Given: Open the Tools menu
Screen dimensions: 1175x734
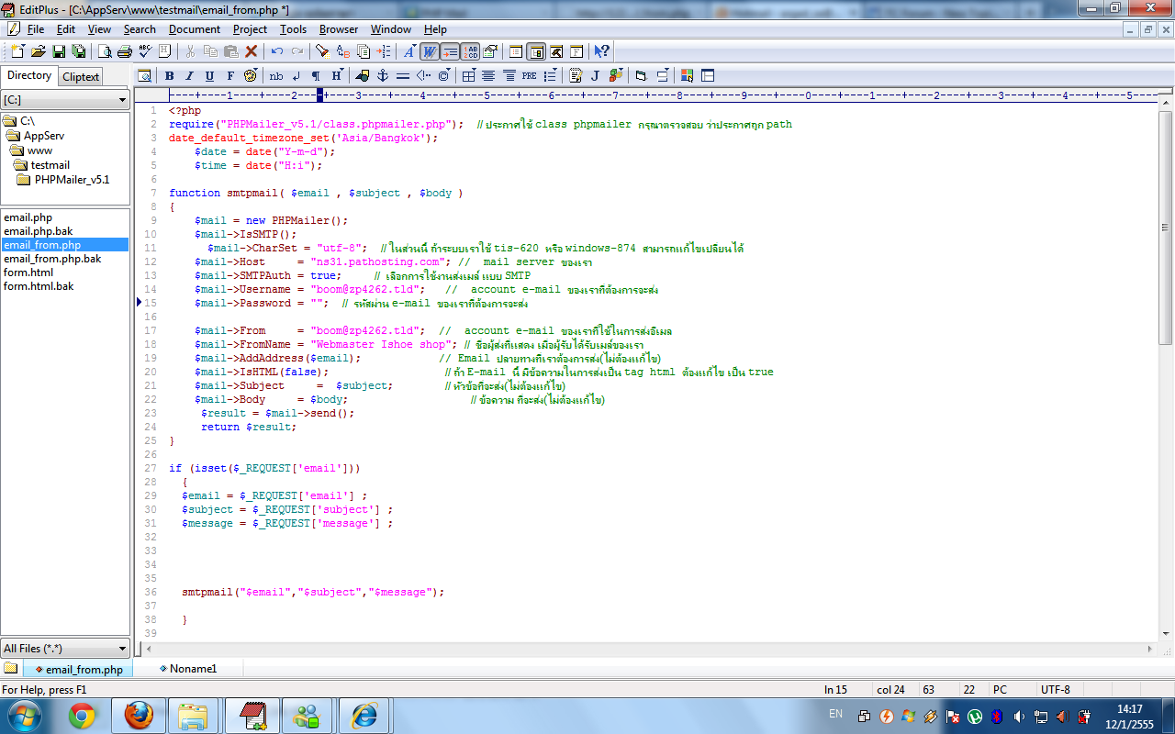Looking at the screenshot, I should pos(294,29).
